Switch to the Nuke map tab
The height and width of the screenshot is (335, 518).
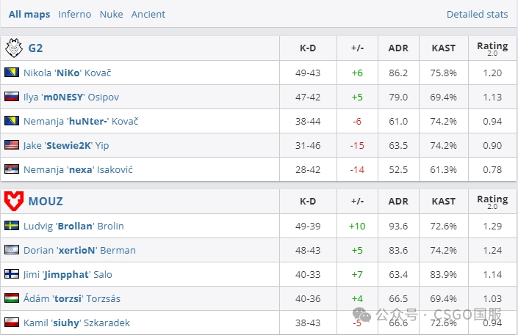coord(111,14)
